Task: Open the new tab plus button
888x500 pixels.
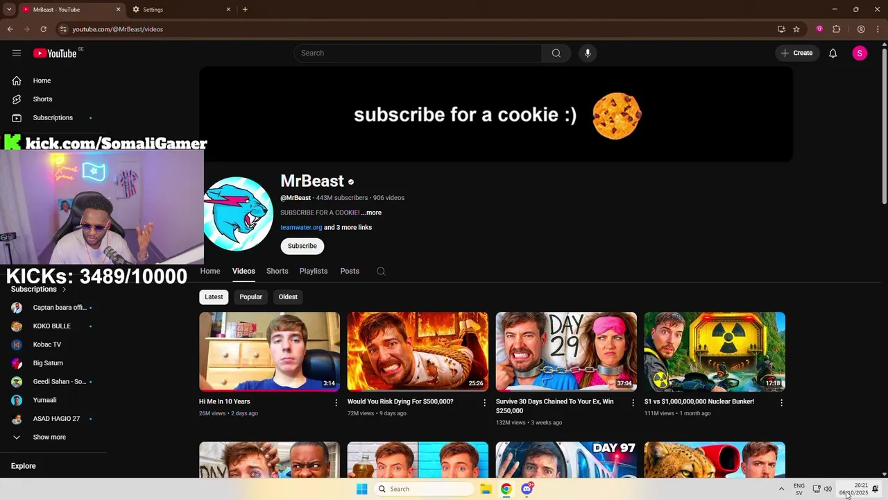Action: click(245, 10)
